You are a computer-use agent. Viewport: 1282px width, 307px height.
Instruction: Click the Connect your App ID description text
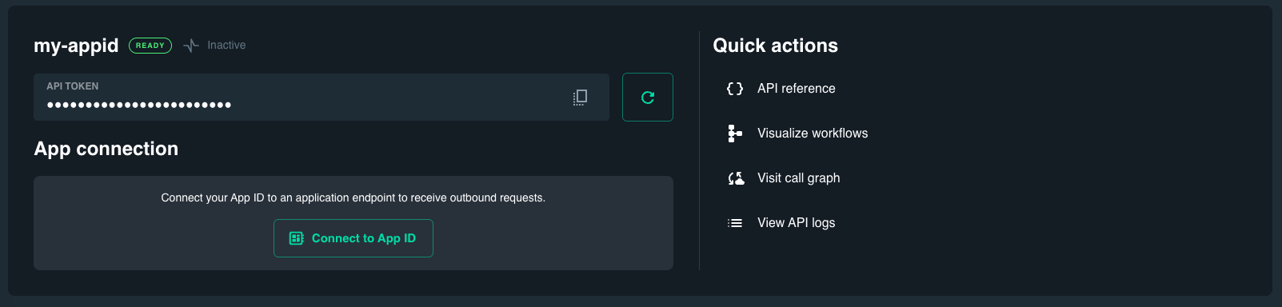(x=353, y=197)
